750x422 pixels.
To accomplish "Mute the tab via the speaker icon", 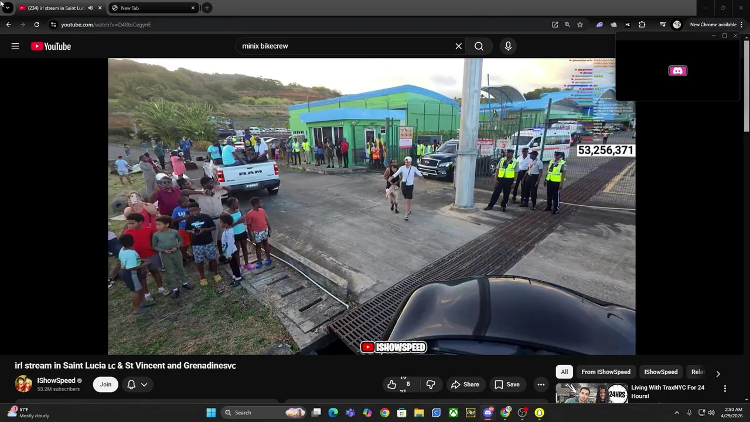I will [90, 8].
